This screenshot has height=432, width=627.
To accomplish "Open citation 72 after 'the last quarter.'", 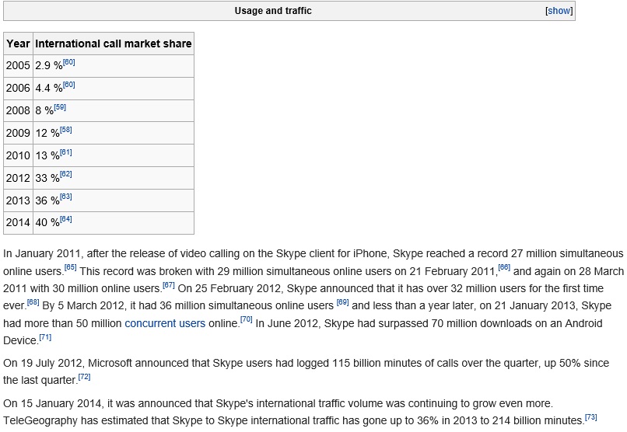I will (x=84, y=376).
